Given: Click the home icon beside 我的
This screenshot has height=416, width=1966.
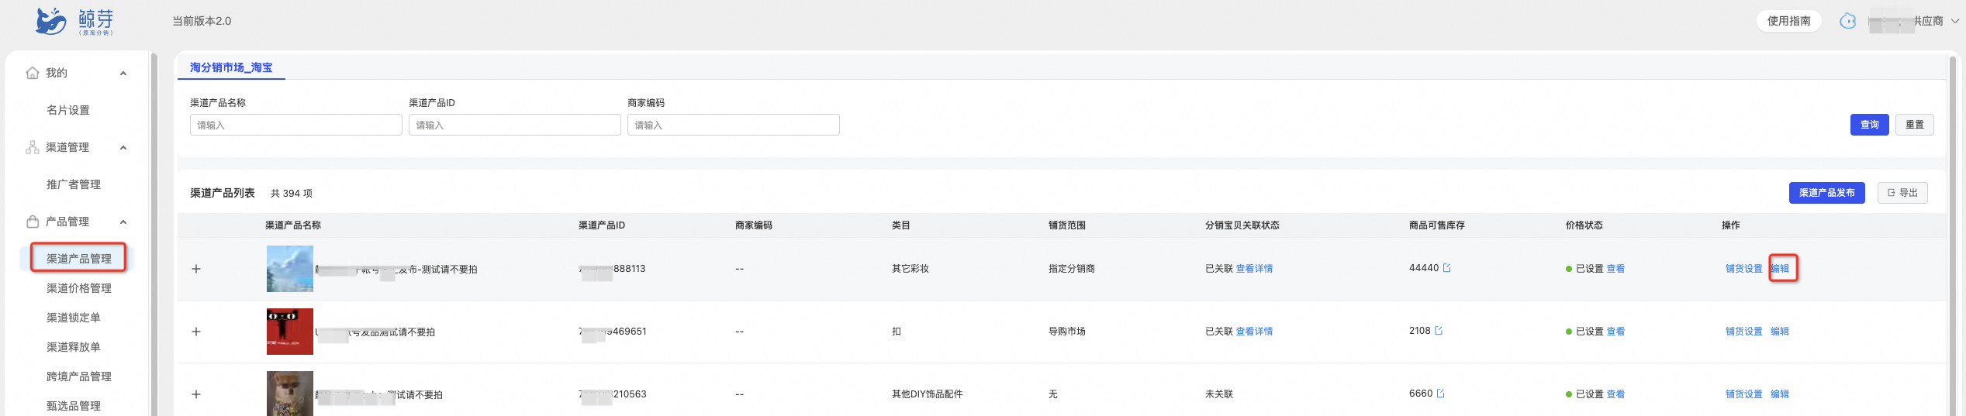Looking at the screenshot, I should pyautogui.click(x=33, y=73).
